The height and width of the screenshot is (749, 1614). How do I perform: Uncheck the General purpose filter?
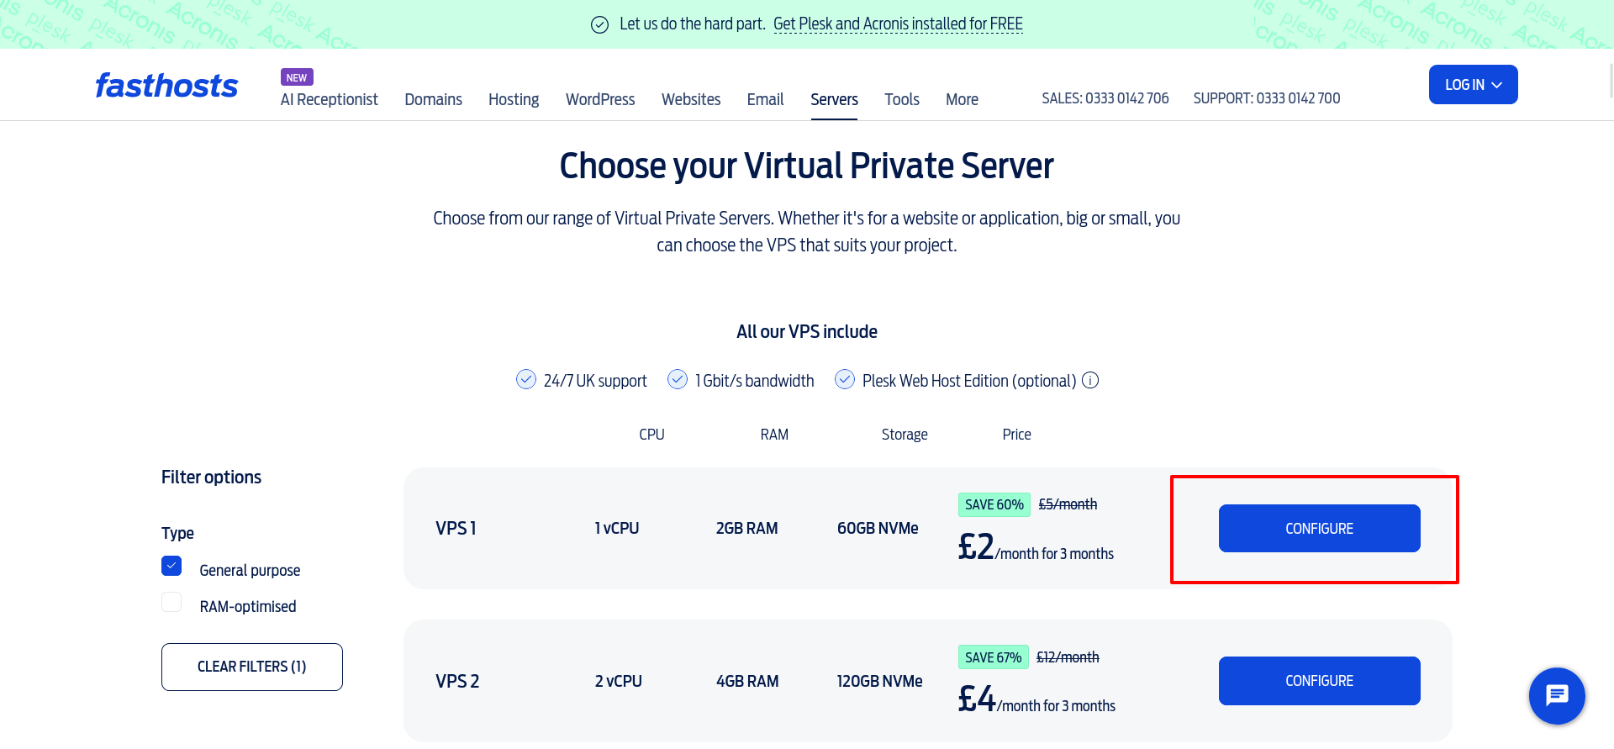(x=171, y=566)
